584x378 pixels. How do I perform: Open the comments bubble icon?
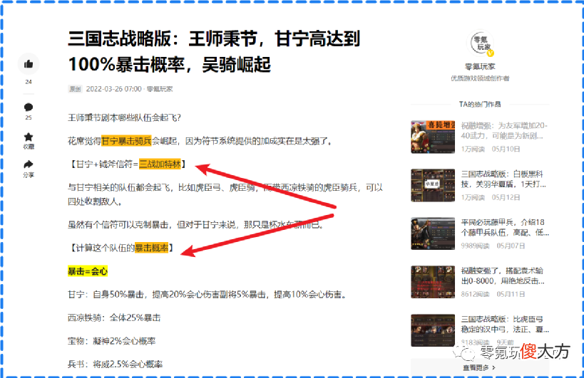click(29, 107)
